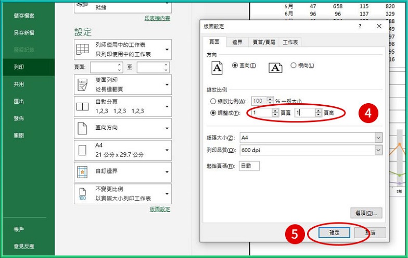The image size is (408, 258).
Task: Click the 頁面 from-page stepper arrows
Action: point(119,67)
